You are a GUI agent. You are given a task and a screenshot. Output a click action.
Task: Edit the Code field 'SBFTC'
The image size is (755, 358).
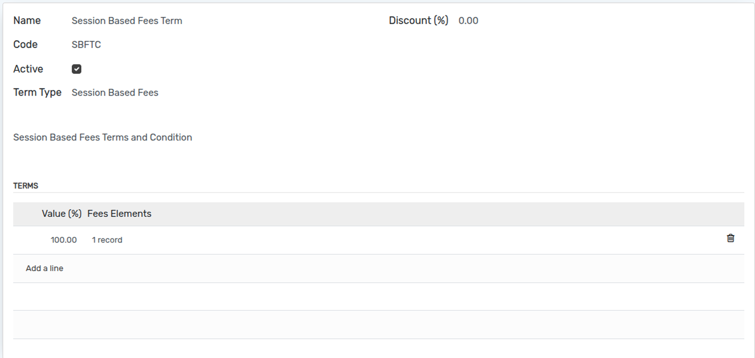(86, 45)
